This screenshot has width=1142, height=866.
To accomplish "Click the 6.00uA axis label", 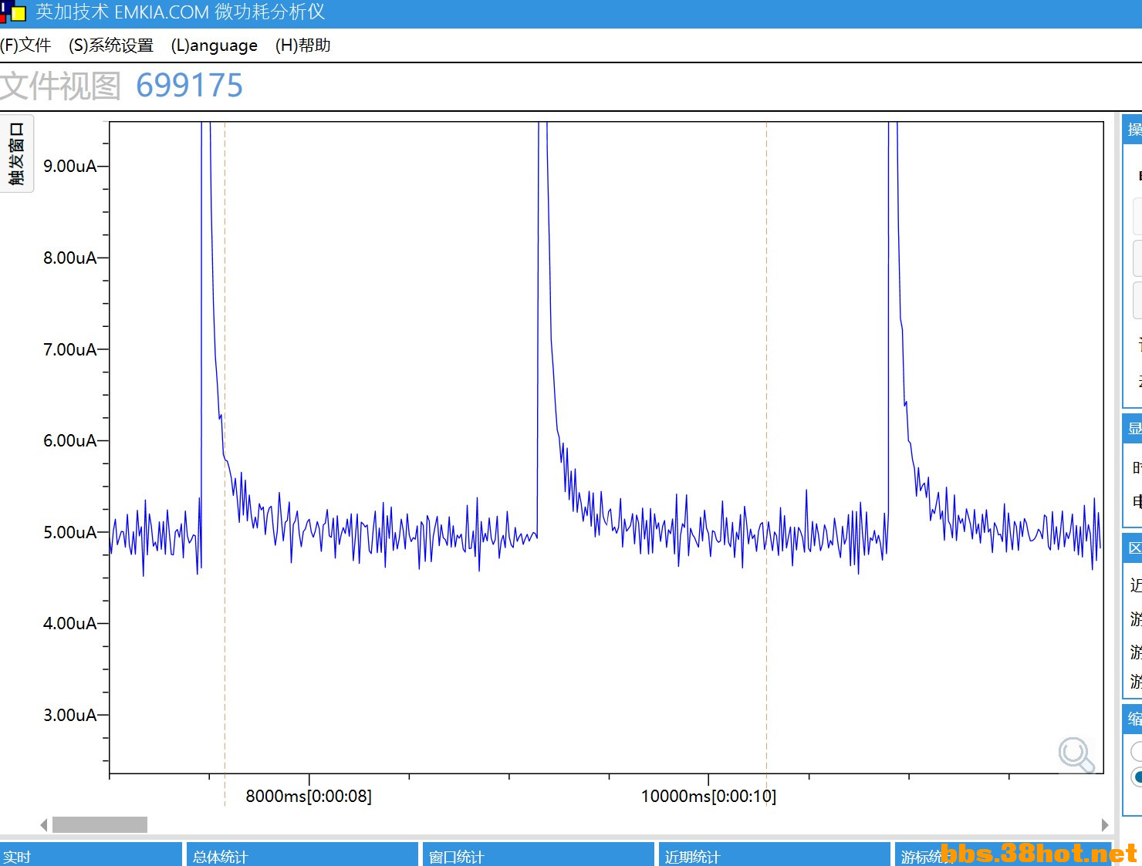I will [70, 440].
